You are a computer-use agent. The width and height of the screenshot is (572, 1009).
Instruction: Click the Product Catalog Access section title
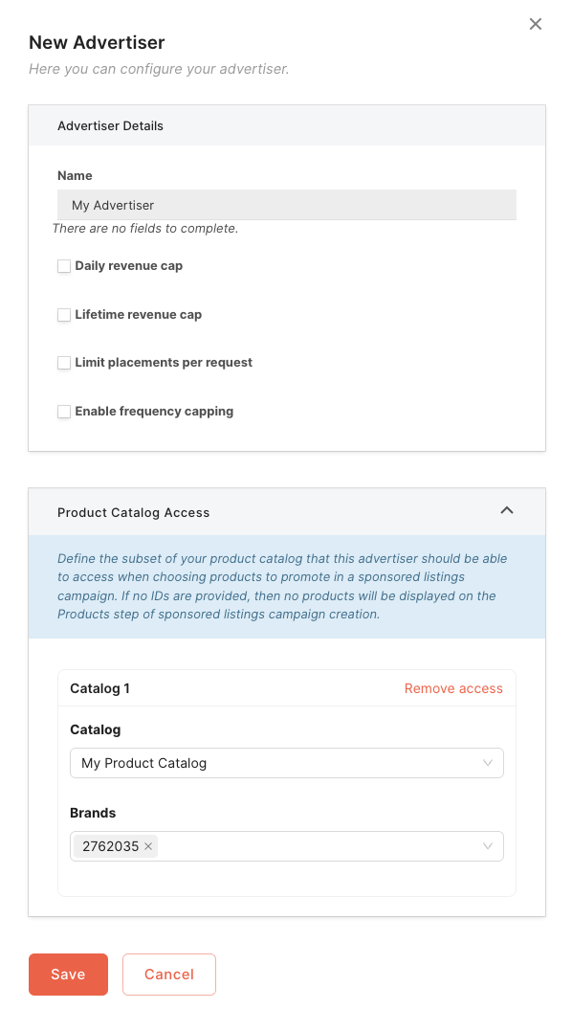[134, 513]
